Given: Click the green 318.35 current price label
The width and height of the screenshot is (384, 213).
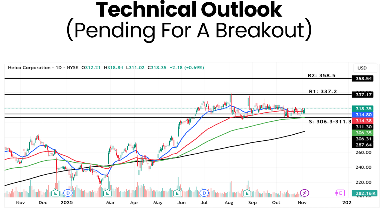Looking at the screenshot, I should pos(362,109).
